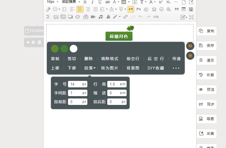
Task: Toggle subscript formatting
Action: [x=168, y=2]
